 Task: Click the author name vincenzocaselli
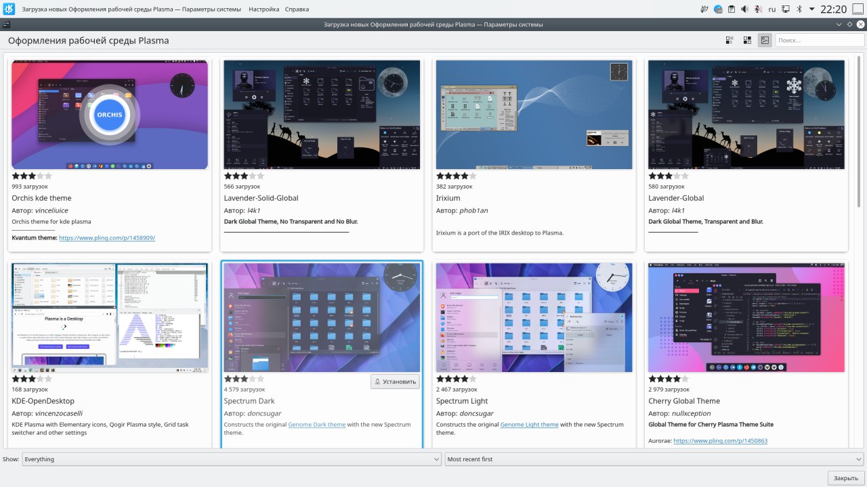[x=59, y=413]
